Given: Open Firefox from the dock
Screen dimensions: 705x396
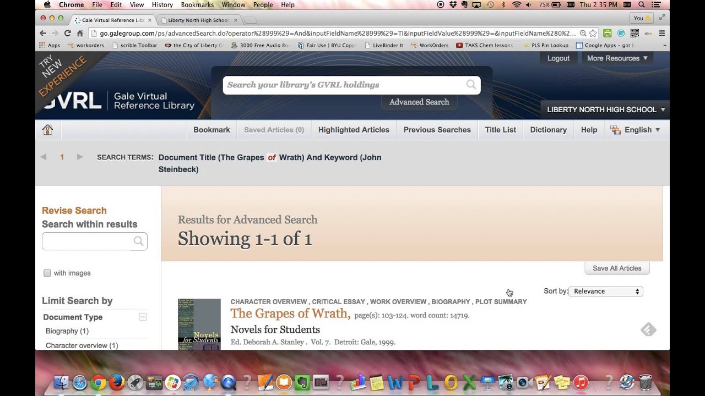Looking at the screenshot, I should coord(117,382).
